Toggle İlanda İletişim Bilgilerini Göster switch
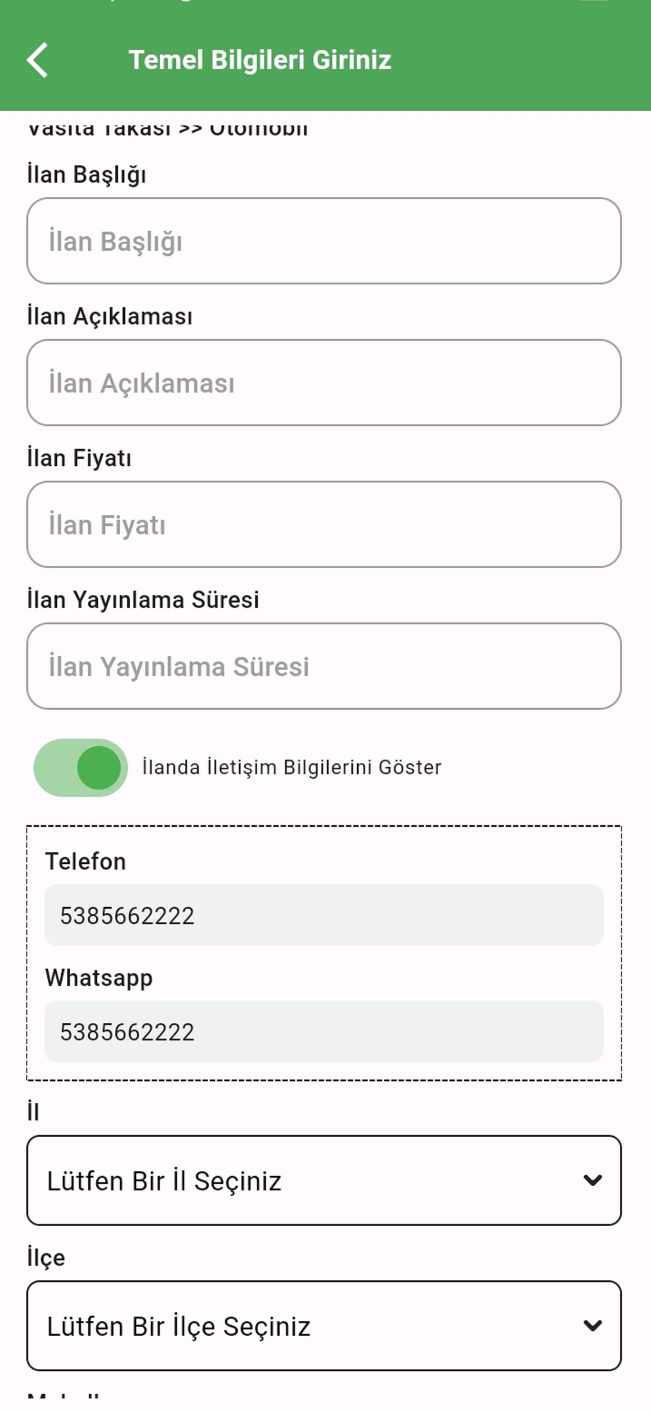This screenshot has height=1413, width=651. coord(80,767)
